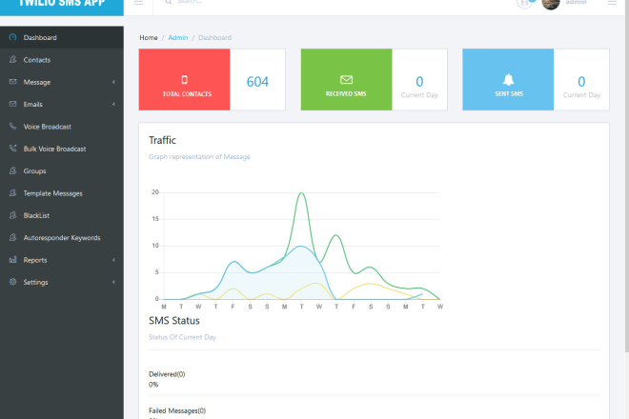Select Template Messages menu item
The image size is (629, 419).
(62, 193)
